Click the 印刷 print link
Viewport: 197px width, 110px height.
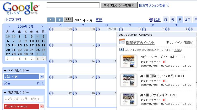tap(157, 20)
